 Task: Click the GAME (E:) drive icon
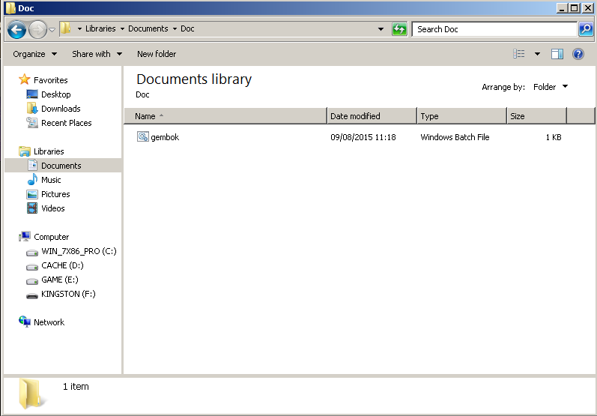(32, 281)
